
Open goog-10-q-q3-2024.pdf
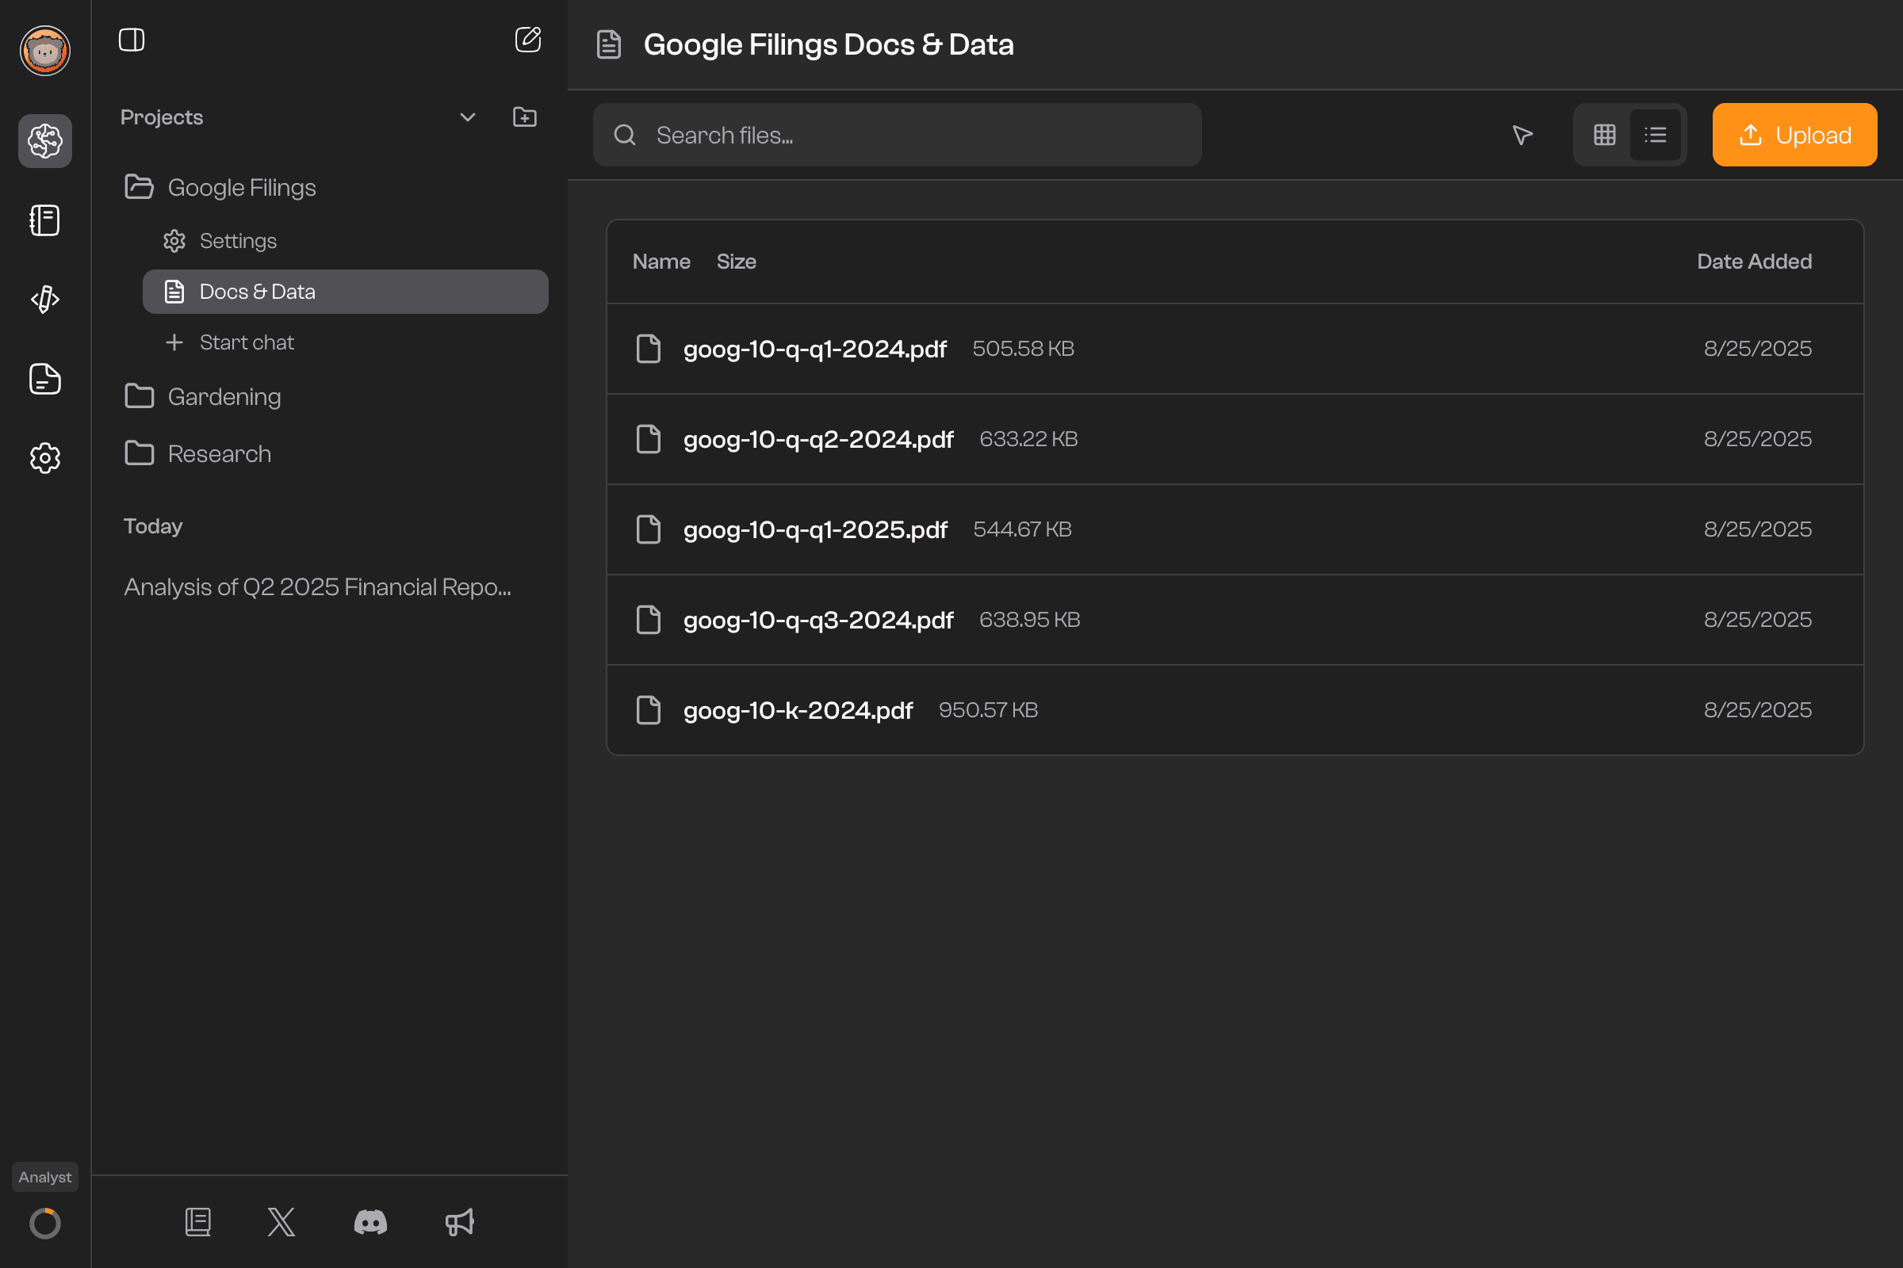(818, 620)
